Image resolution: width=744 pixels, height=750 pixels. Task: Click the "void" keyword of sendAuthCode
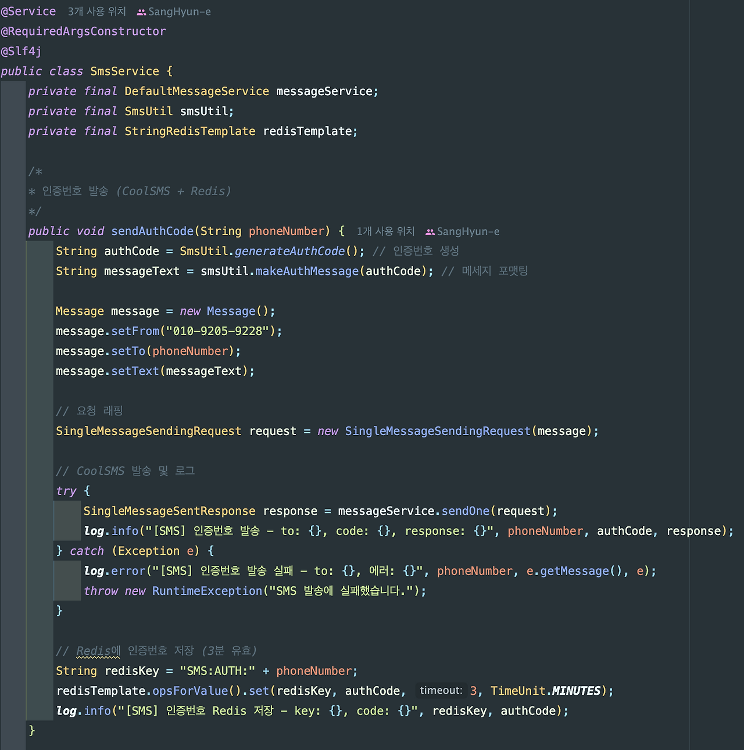(90, 231)
